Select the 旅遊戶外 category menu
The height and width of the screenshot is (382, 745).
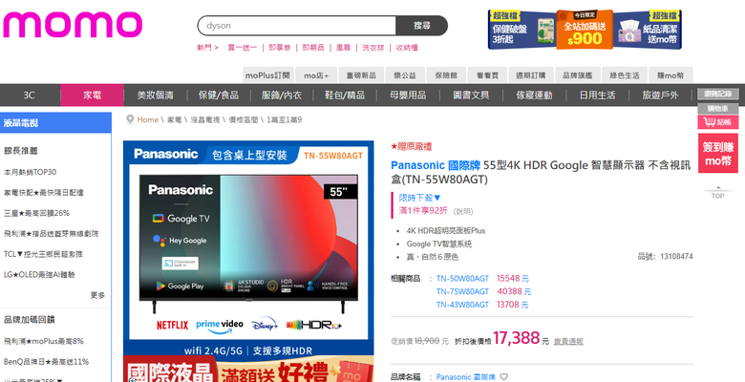[x=660, y=95]
